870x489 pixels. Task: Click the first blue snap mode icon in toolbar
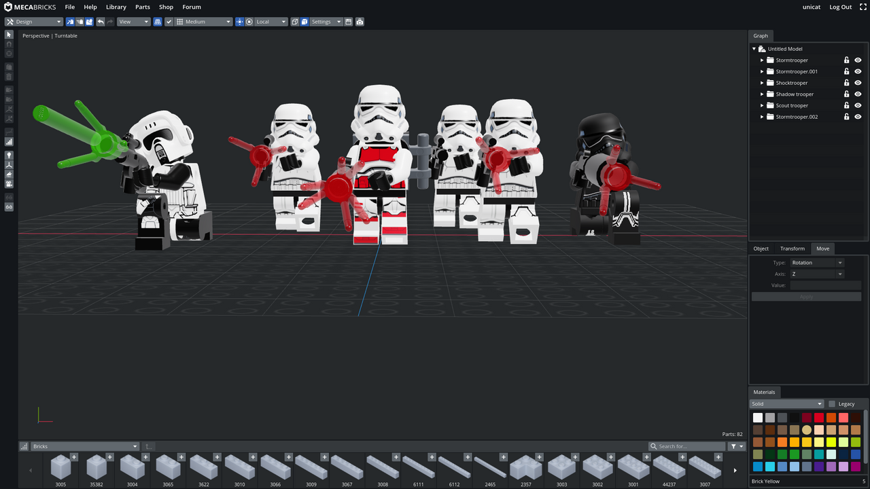tap(70, 22)
